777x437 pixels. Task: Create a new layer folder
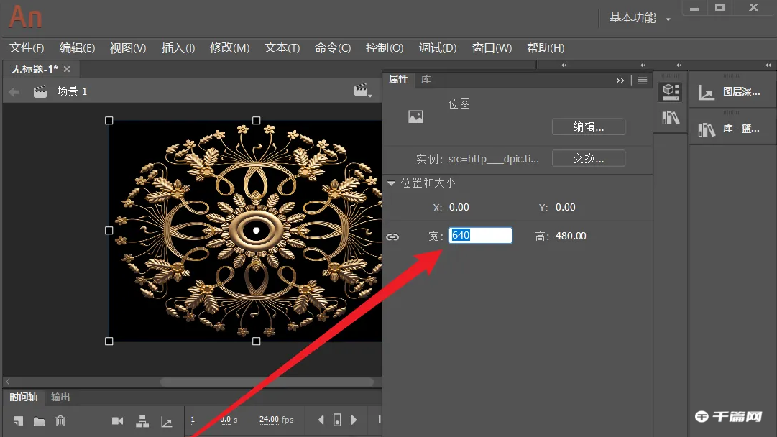(39, 420)
